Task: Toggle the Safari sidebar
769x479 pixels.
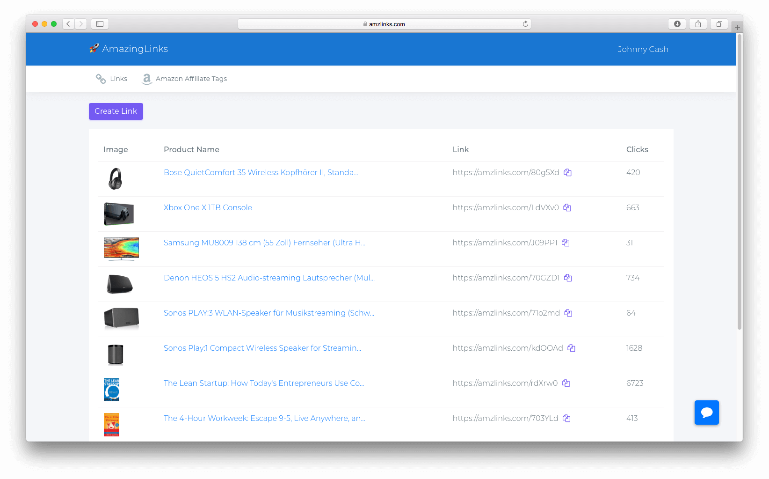Action: coord(100,24)
